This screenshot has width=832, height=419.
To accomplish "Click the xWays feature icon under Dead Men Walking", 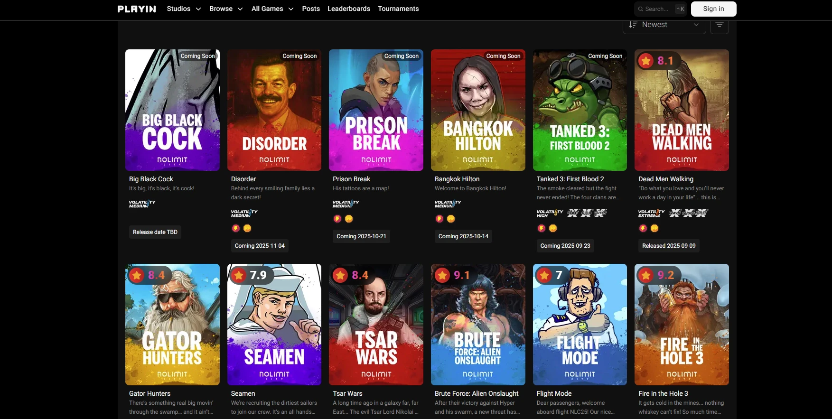I will pyautogui.click(x=675, y=213).
